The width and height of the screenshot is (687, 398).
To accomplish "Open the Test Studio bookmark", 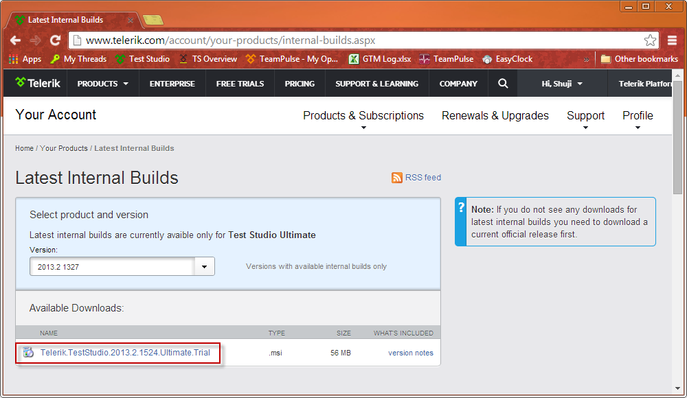I will 142,59.
